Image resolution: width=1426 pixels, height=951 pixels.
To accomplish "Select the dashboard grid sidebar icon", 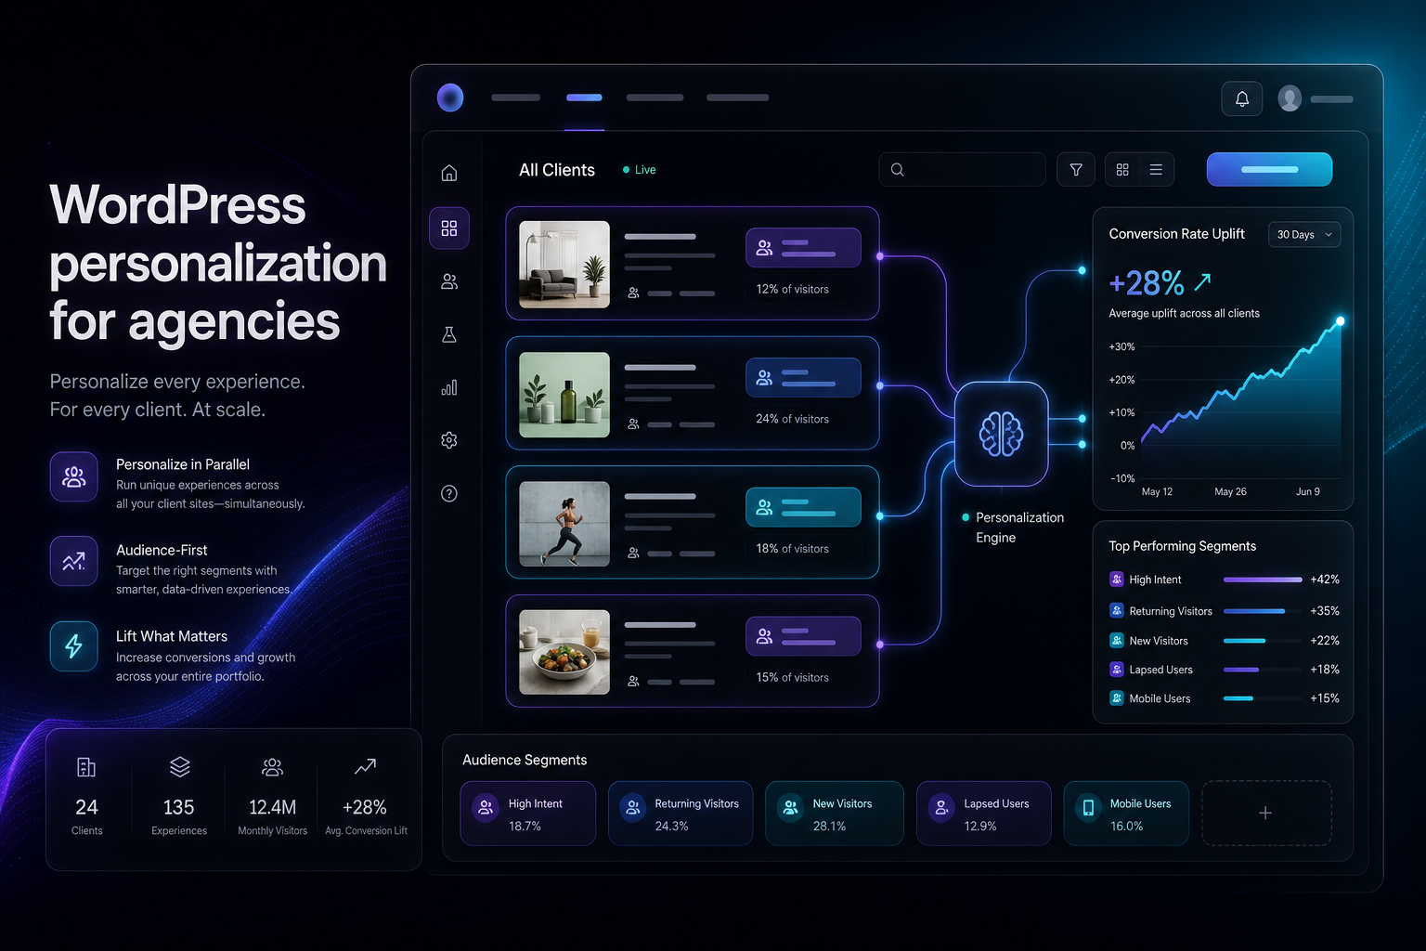I will click(x=449, y=228).
